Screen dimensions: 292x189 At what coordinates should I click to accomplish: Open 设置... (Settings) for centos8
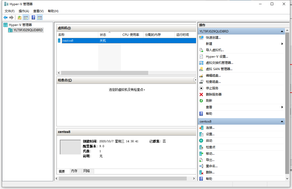[210, 134]
